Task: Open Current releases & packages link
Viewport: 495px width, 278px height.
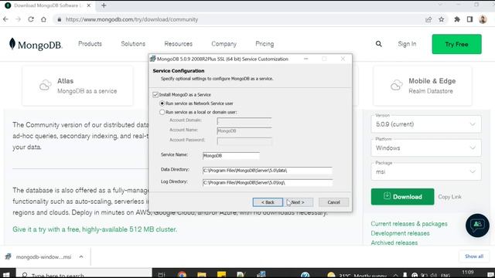Action: point(409,224)
